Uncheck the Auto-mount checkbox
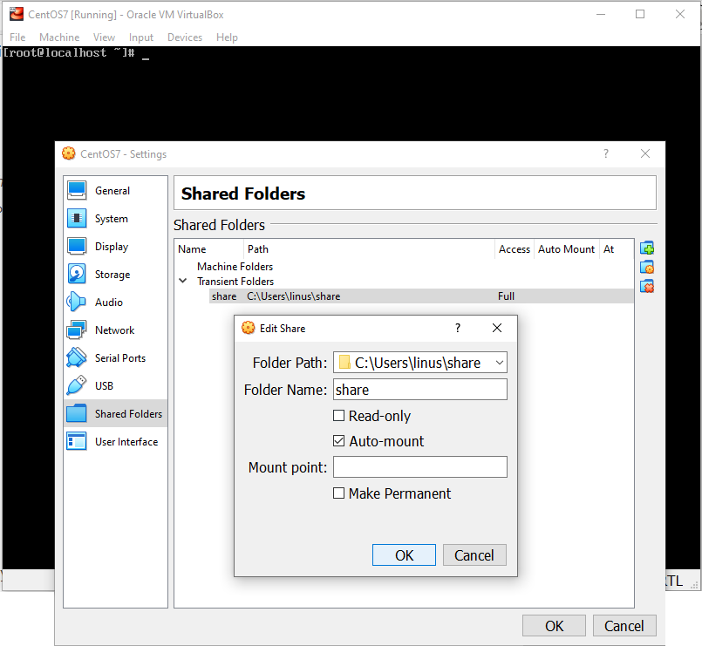 tap(339, 441)
